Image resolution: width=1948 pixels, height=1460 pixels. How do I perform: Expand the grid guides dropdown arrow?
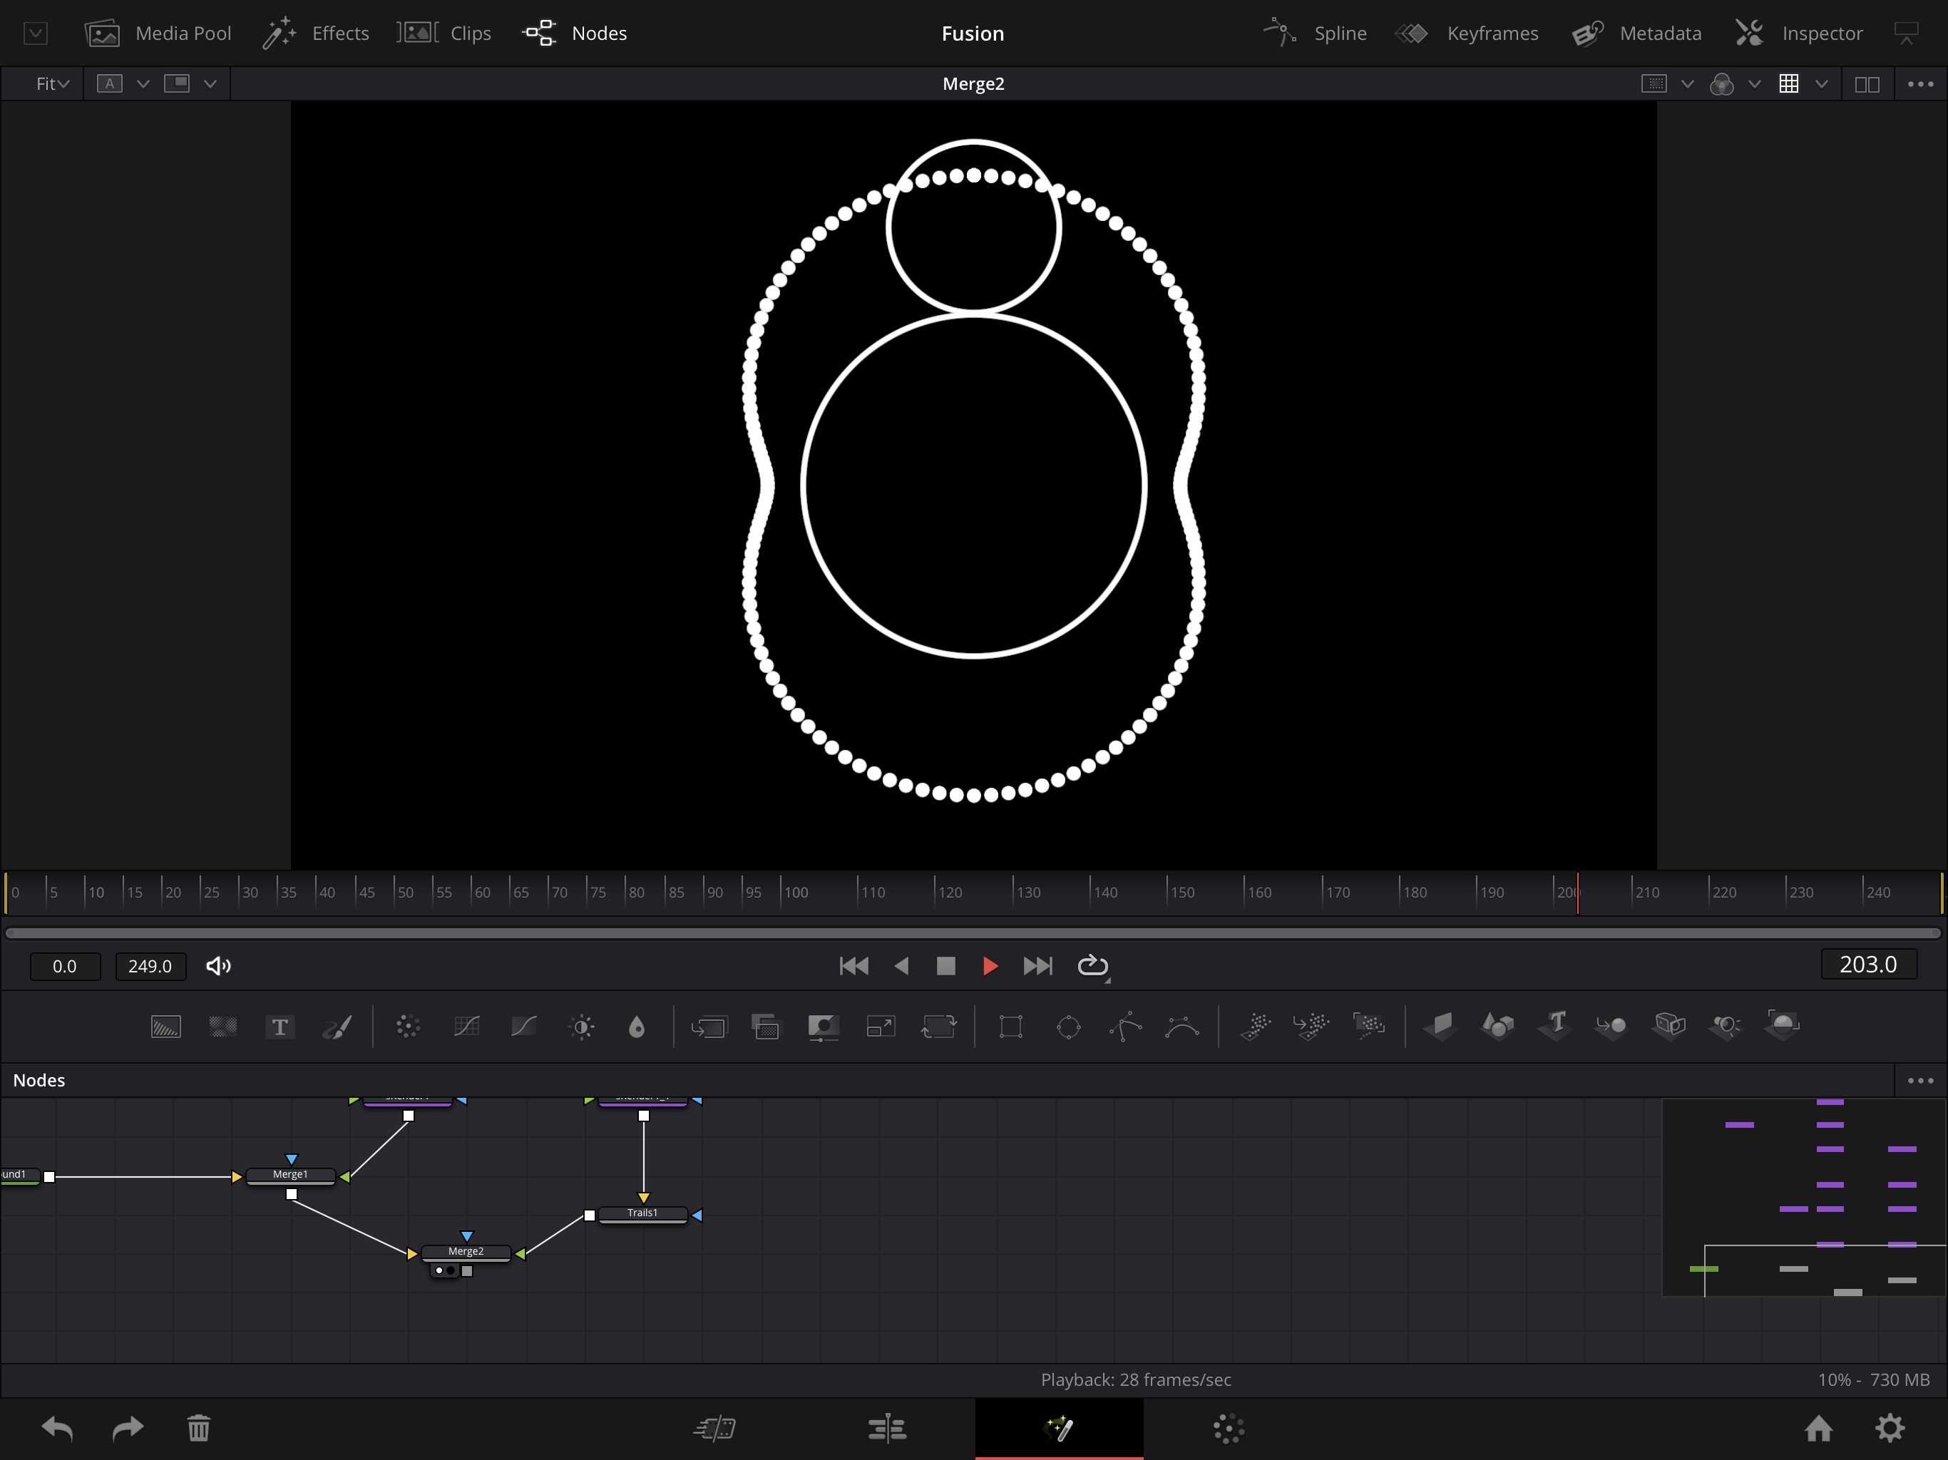click(x=1821, y=83)
